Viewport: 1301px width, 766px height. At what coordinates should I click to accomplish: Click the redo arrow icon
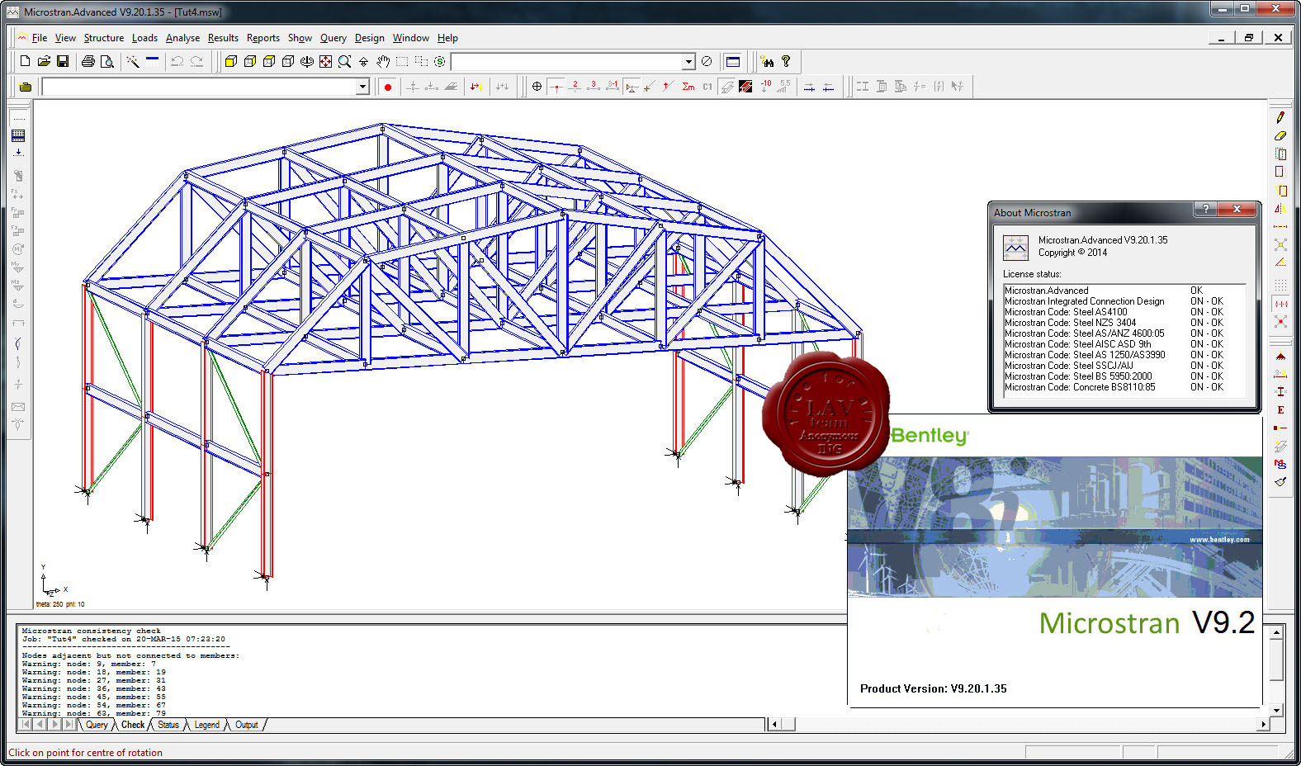pyautogui.click(x=196, y=61)
